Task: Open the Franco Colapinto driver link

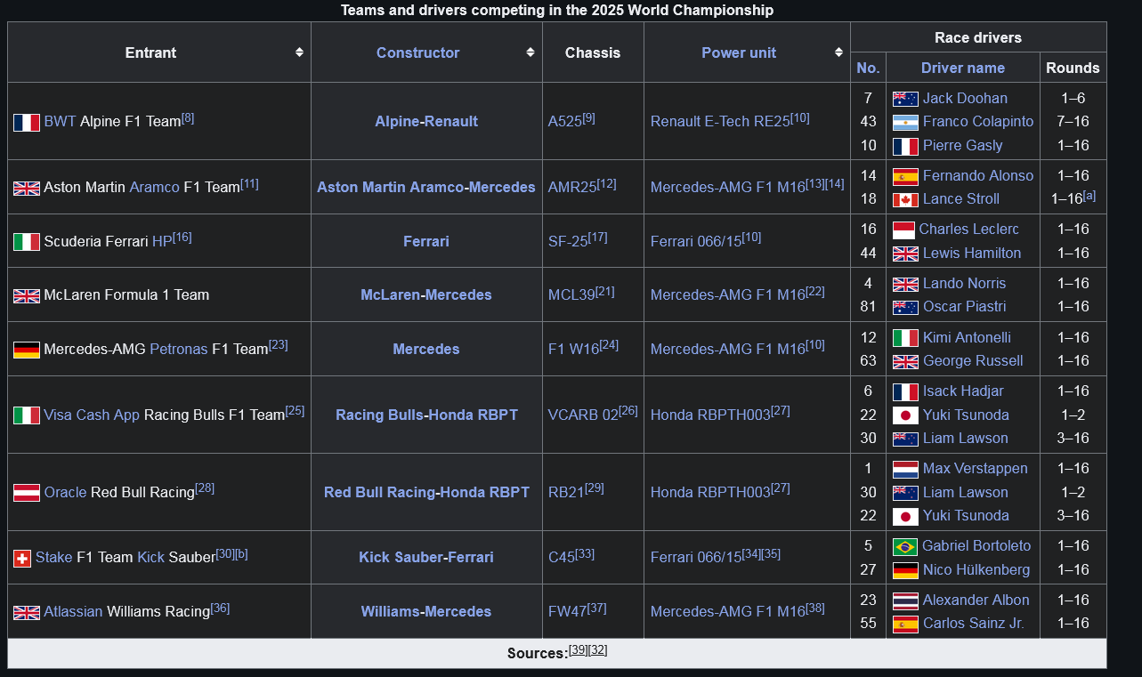Action: pos(978,122)
